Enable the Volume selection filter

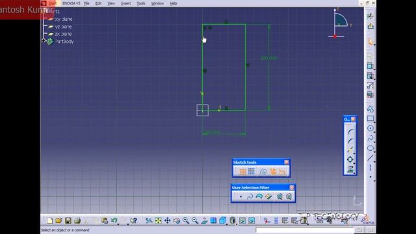click(x=268, y=196)
